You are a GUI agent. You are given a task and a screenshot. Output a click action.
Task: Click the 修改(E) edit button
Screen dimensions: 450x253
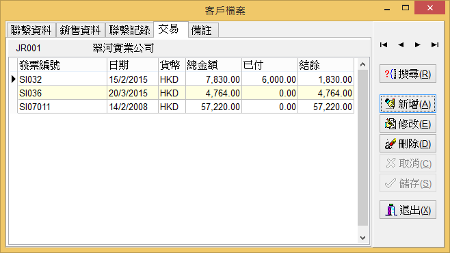click(408, 124)
